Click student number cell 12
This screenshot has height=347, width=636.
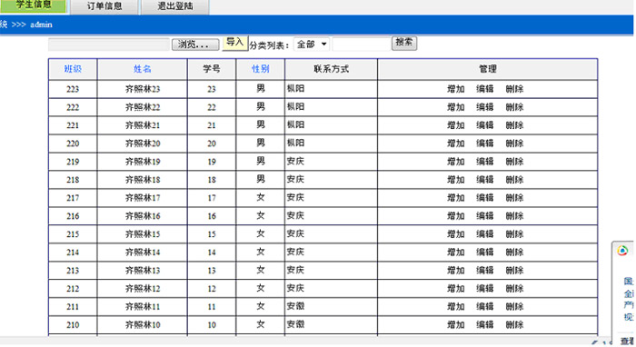point(212,289)
